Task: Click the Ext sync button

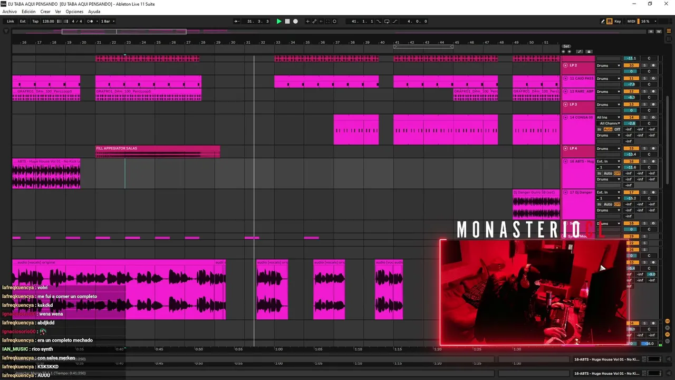Action: 23,21
